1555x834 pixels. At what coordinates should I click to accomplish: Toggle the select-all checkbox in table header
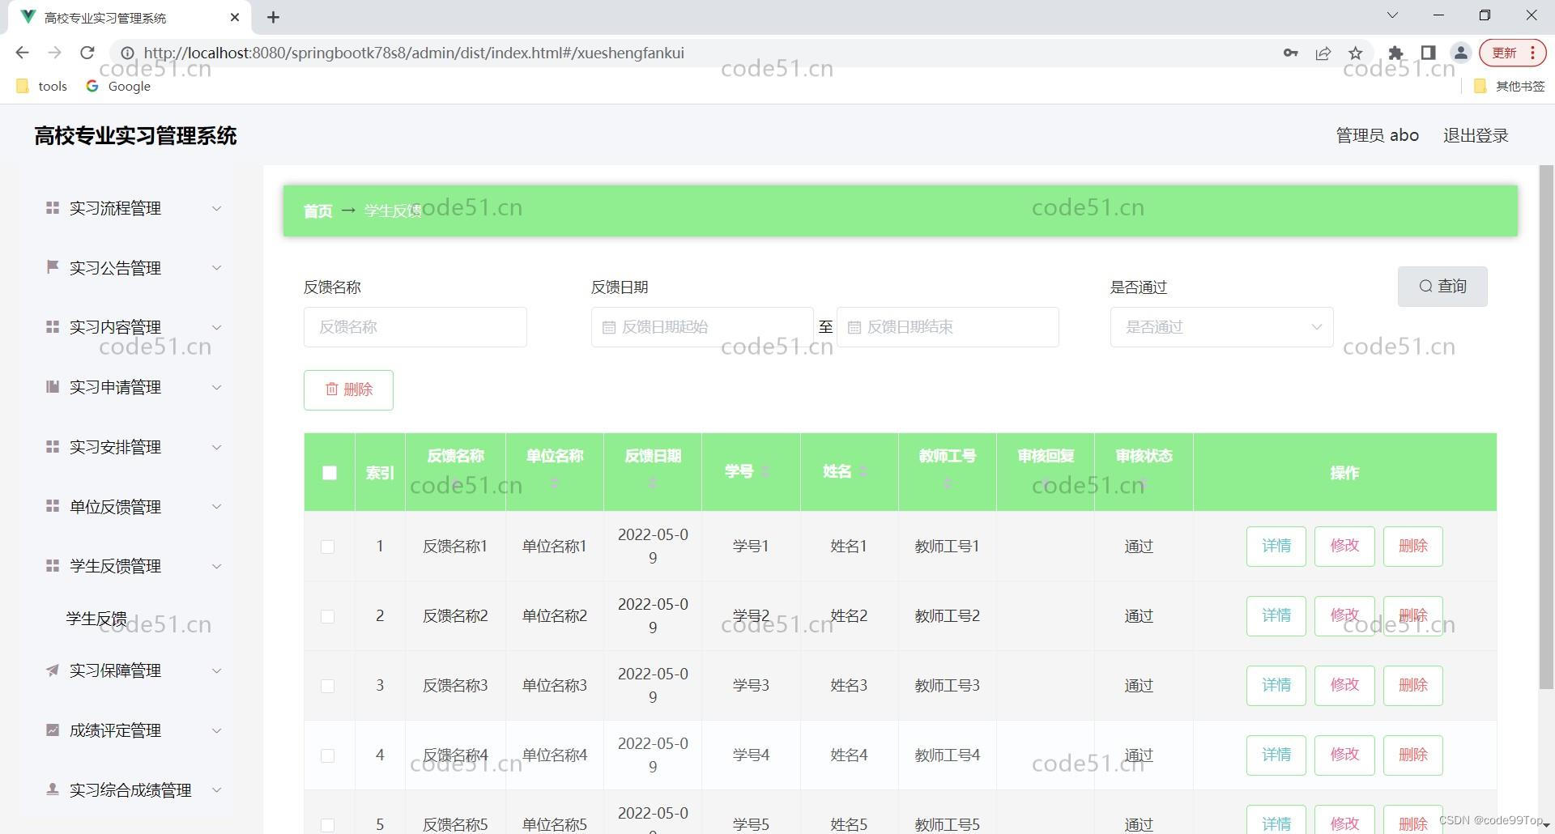[x=329, y=472]
